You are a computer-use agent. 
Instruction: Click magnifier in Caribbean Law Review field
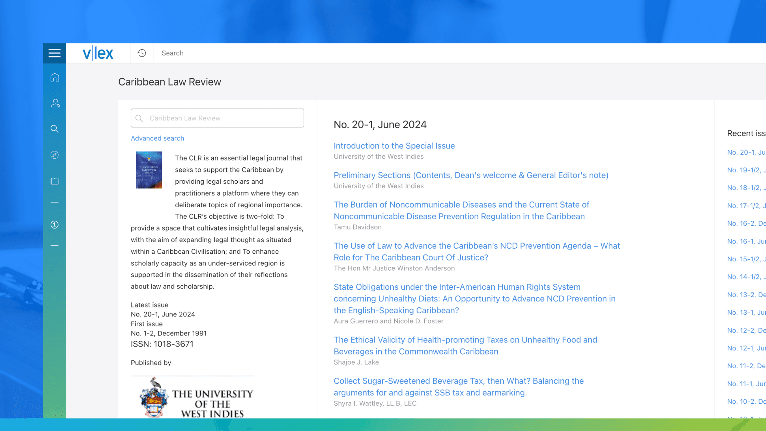[x=139, y=118]
